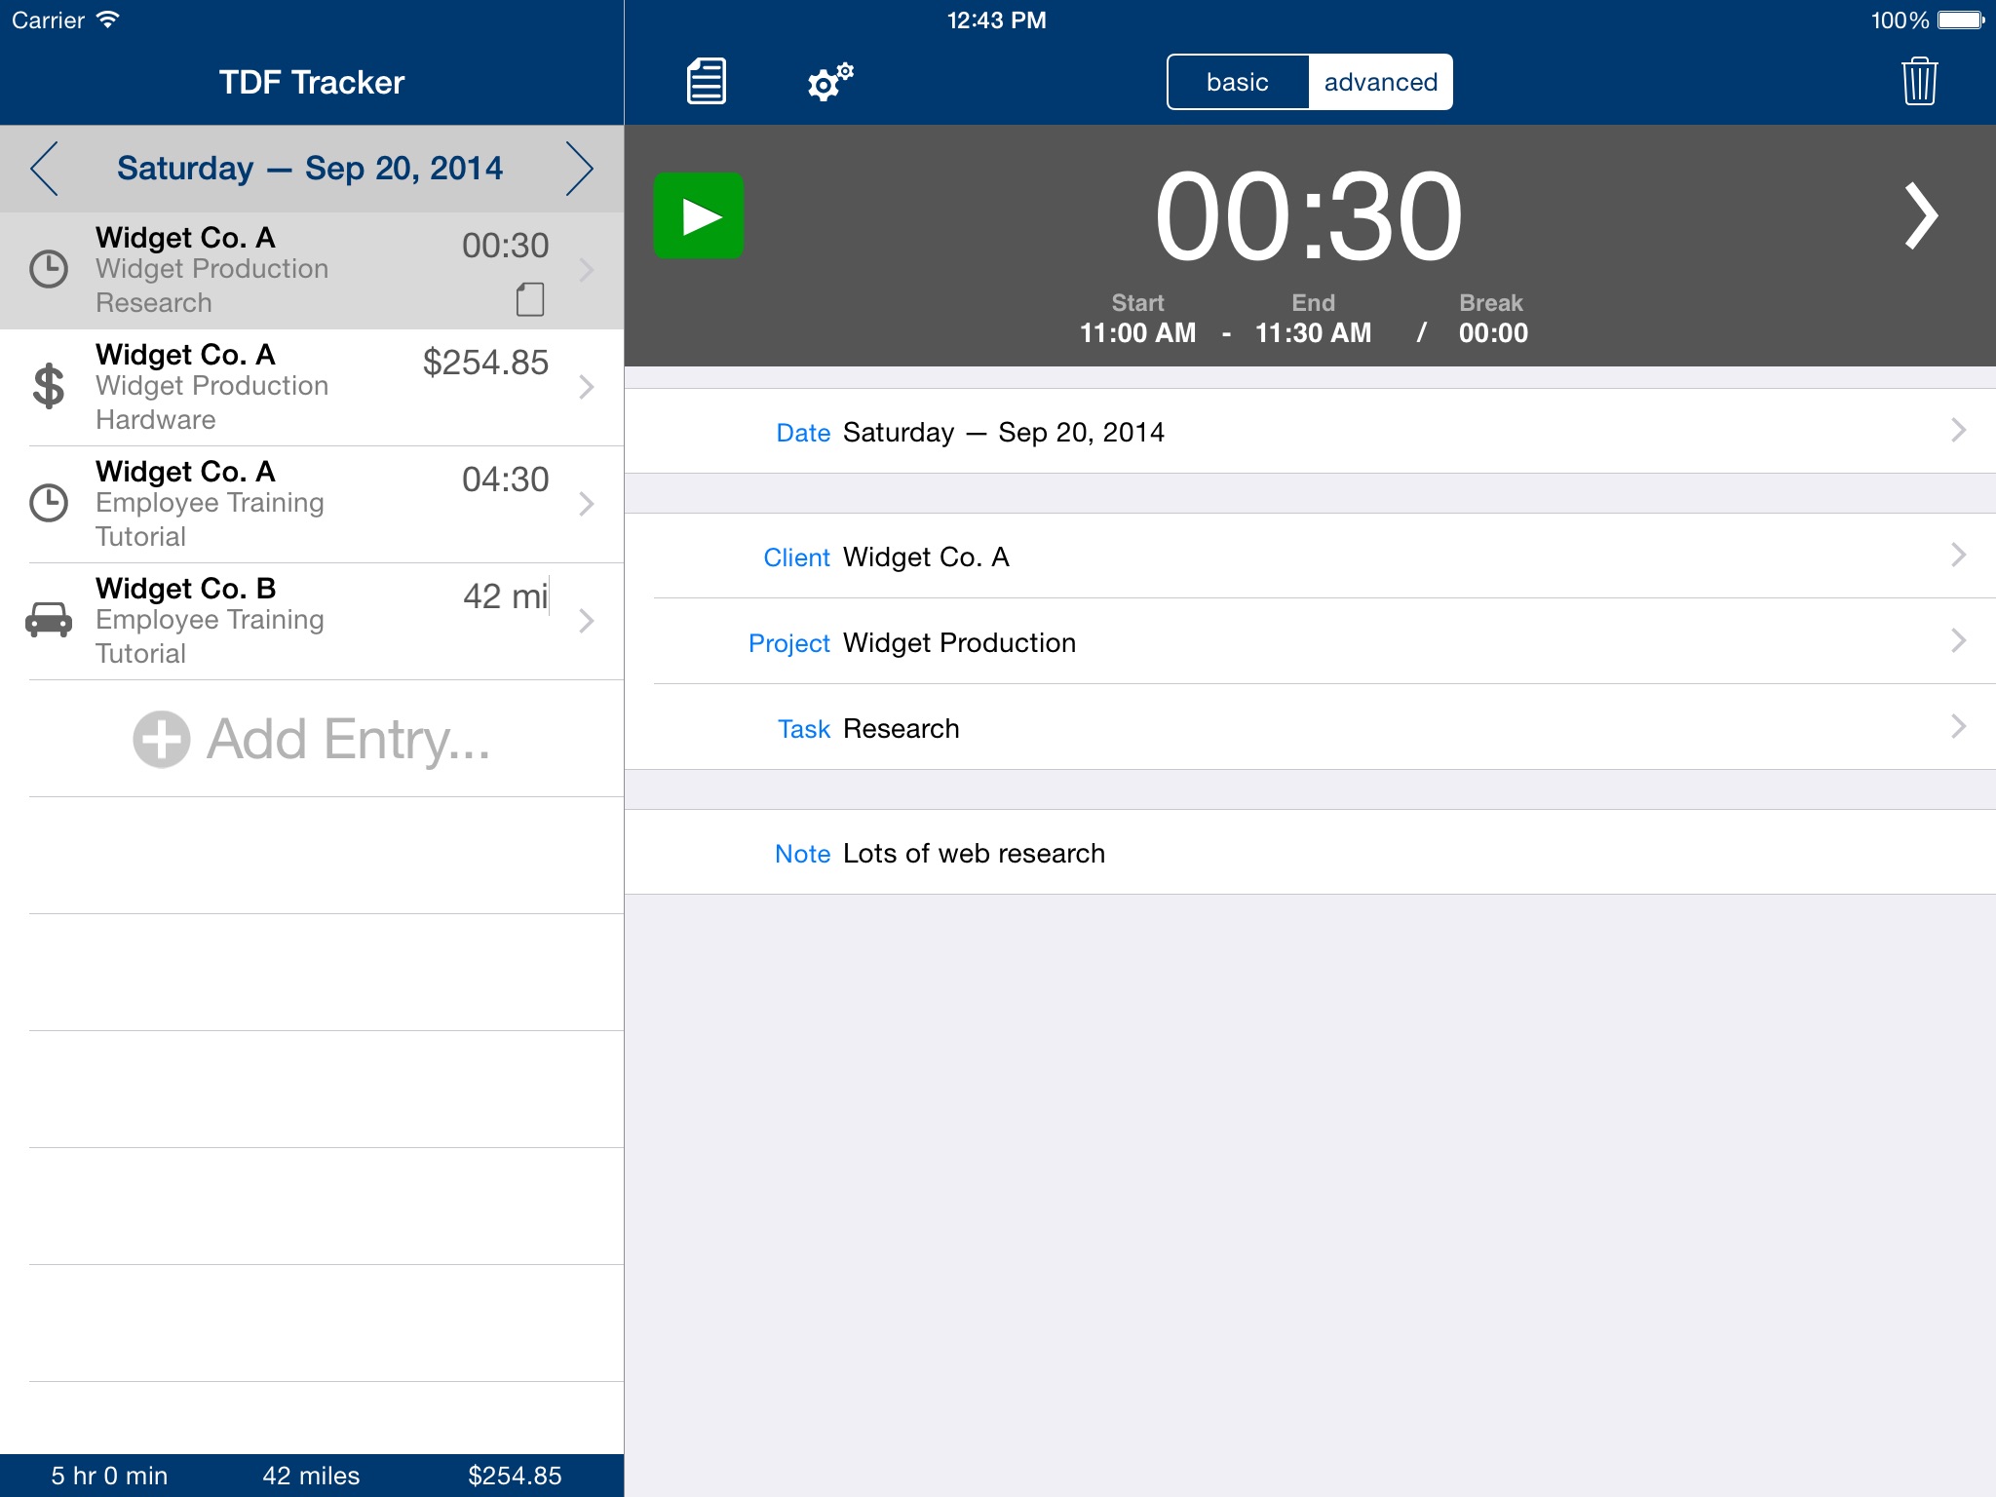Image resolution: width=1996 pixels, height=1497 pixels.
Task: Select the 'Widget Co. B' entry title
Action: click(x=185, y=589)
